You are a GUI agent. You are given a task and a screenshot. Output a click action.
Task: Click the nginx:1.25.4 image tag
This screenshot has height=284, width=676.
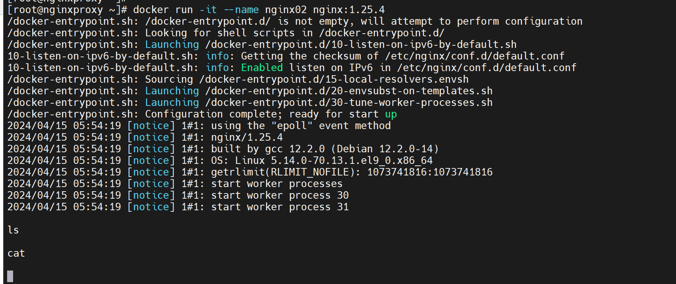click(x=348, y=10)
